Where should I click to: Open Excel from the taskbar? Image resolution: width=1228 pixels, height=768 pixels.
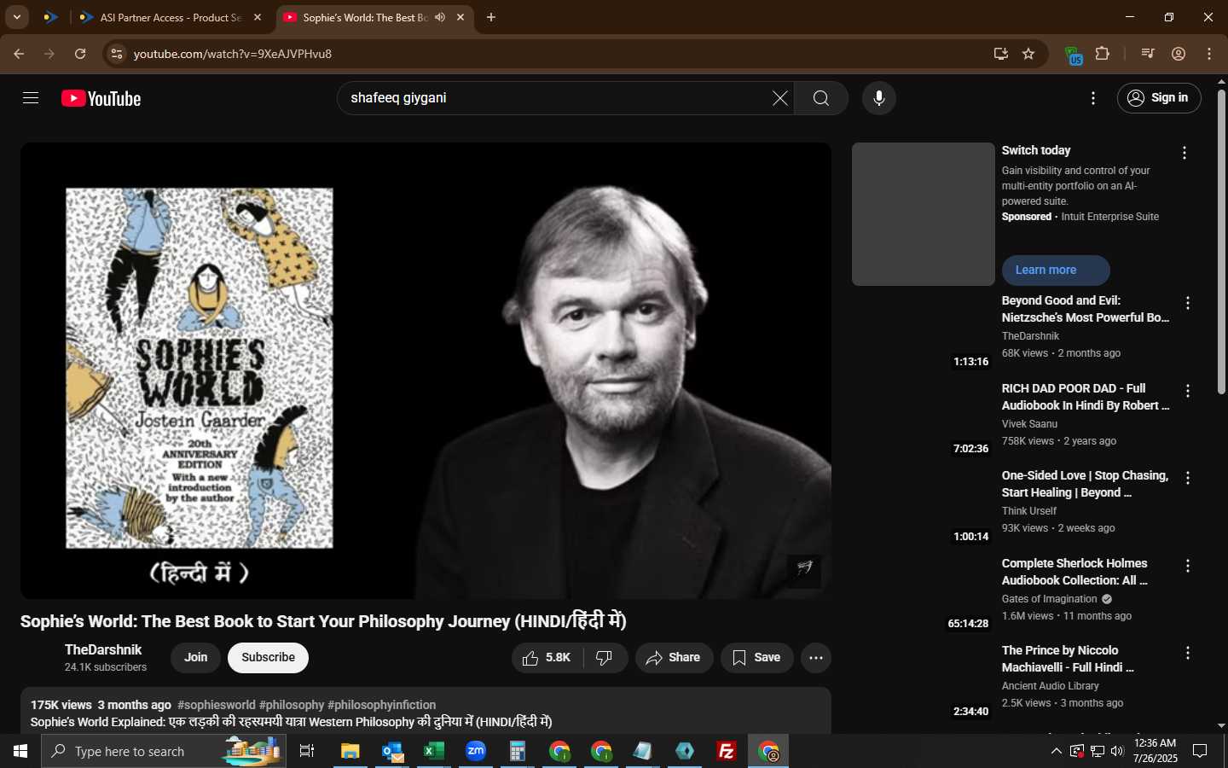click(434, 751)
